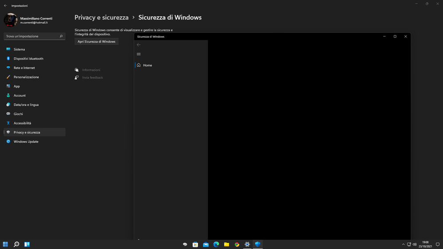Click the Informazioni help icon
Viewport: 443px width, 249px height.
tap(77, 70)
